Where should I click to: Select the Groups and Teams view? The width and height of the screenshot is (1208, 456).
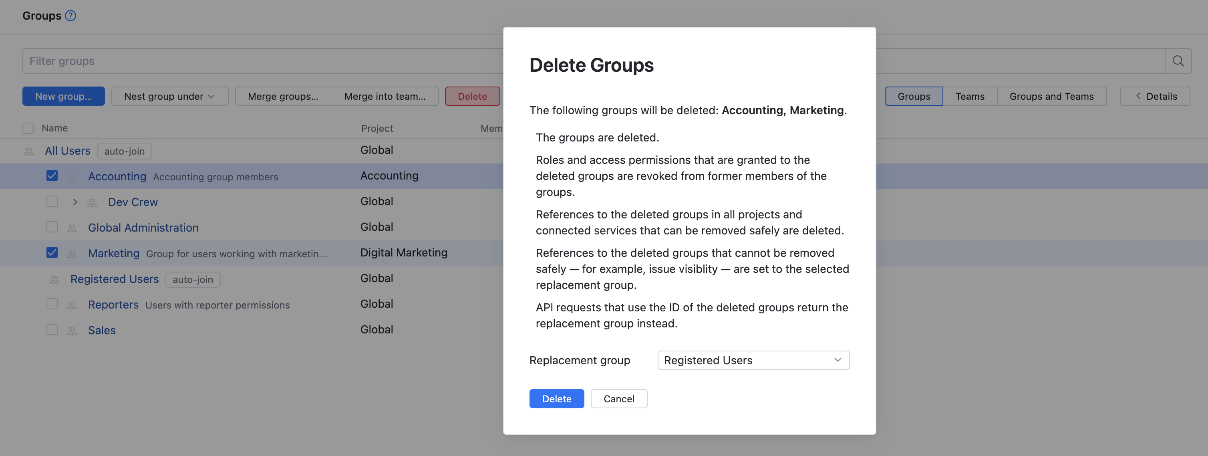[x=1051, y=96]
